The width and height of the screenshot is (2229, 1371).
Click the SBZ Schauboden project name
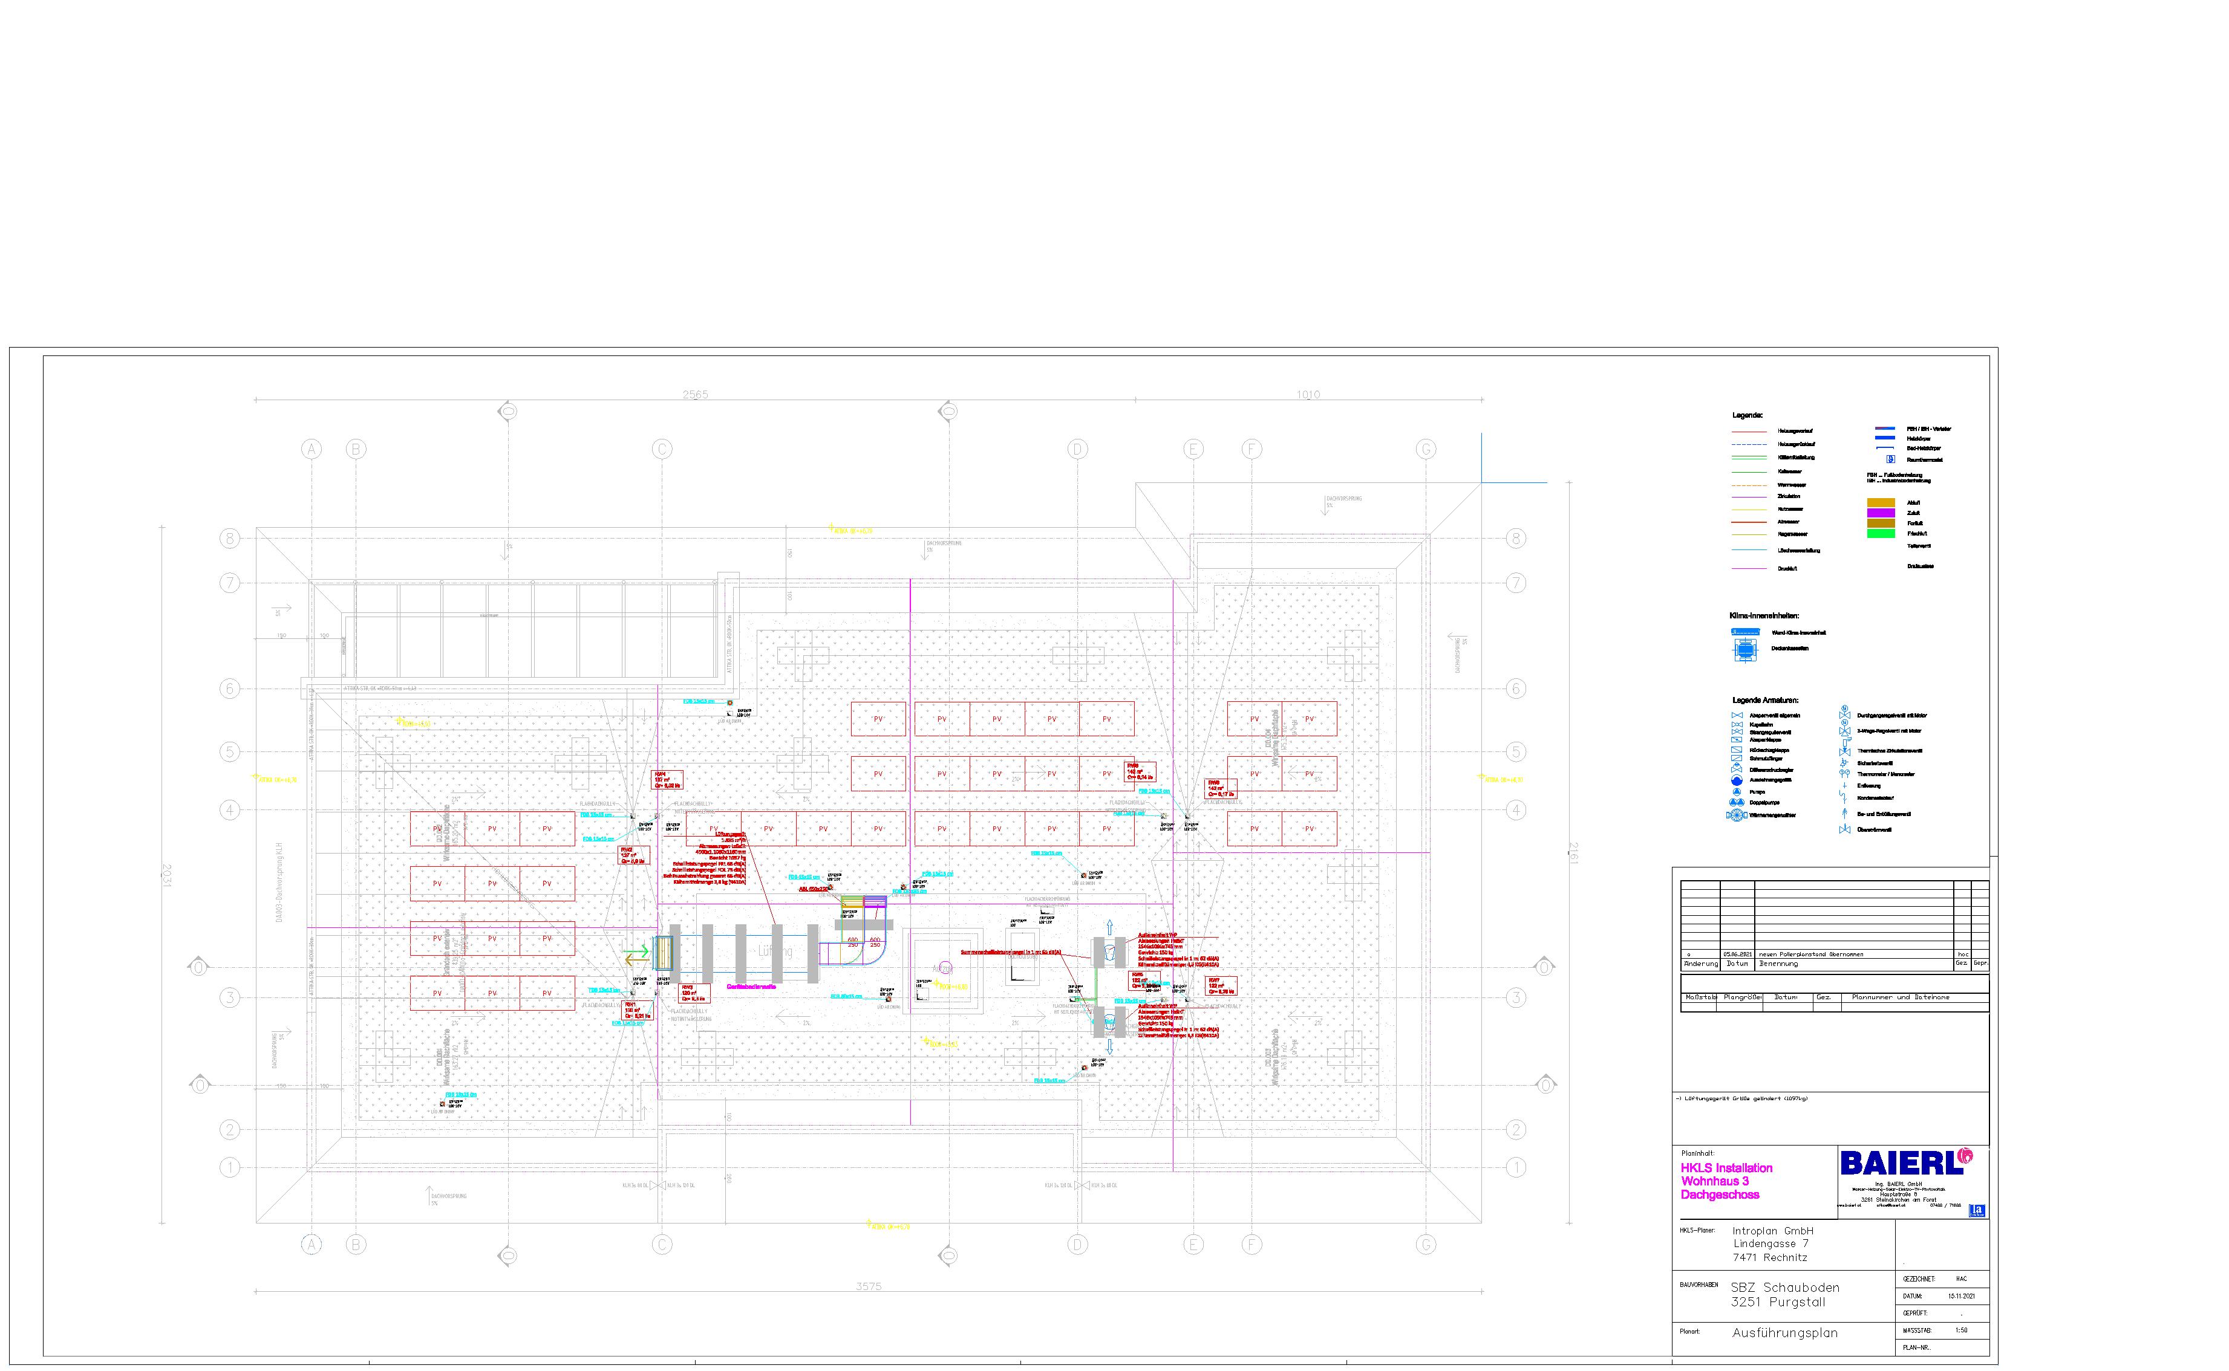1784,1288
